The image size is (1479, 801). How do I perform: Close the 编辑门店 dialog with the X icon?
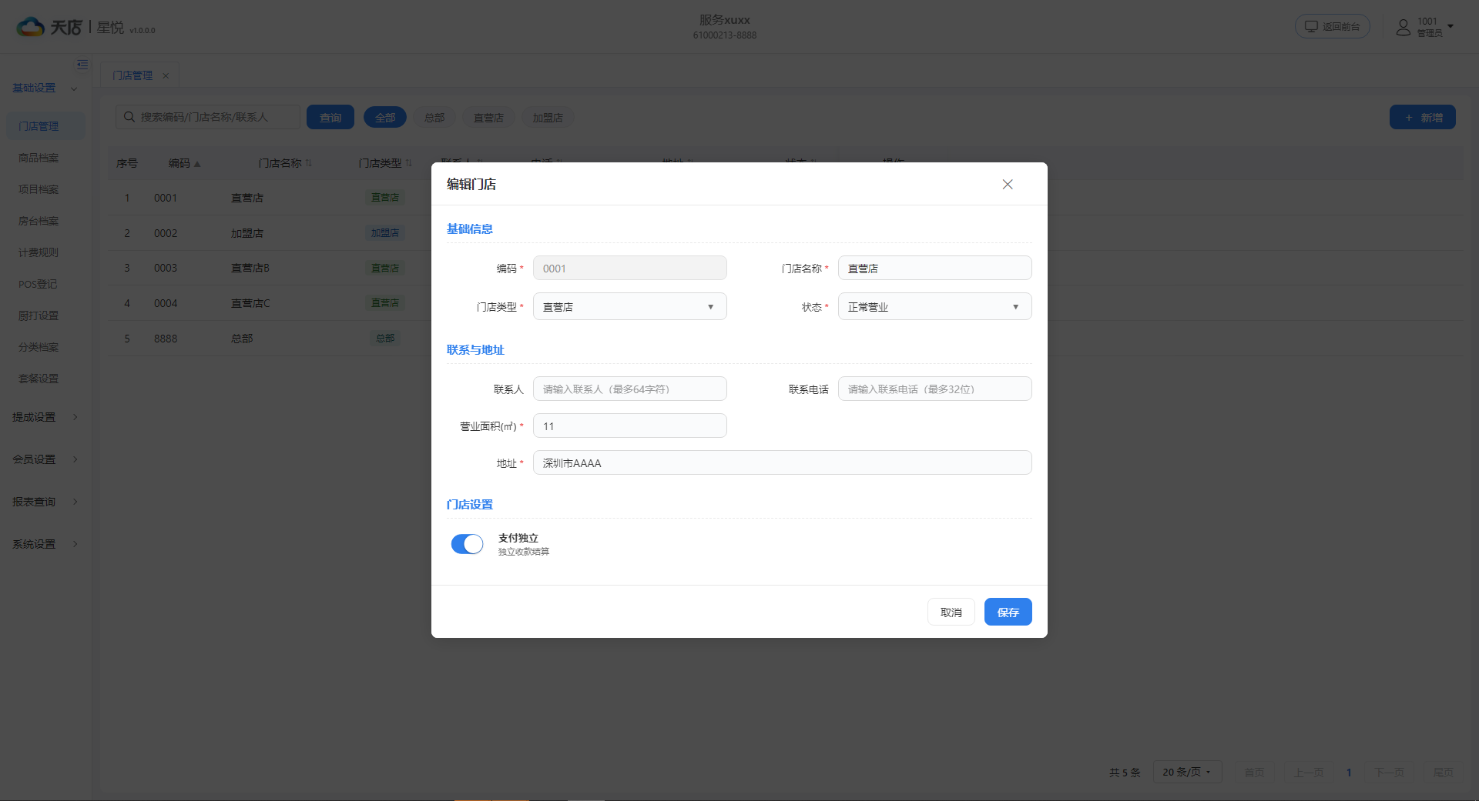coord(1008,185)
